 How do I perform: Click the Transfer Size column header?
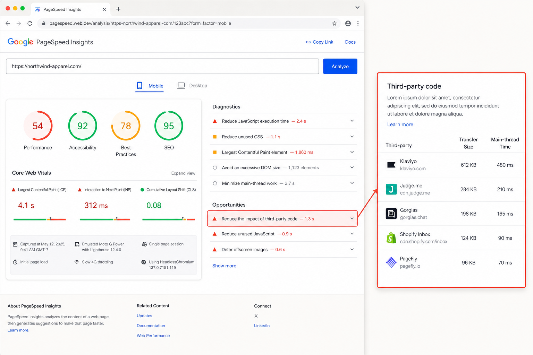468,143
